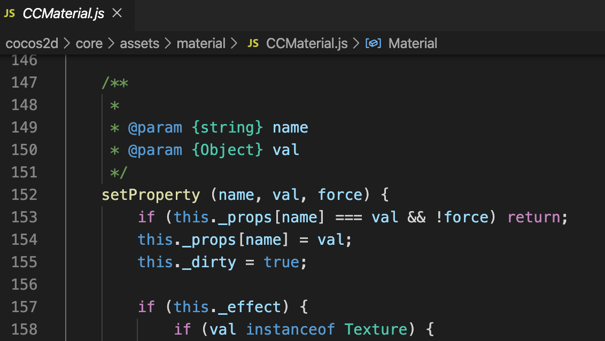This screenshot has width=605, height=341.
Task: Click the first @param tag in the comment
Action: [x=155, y=127]
